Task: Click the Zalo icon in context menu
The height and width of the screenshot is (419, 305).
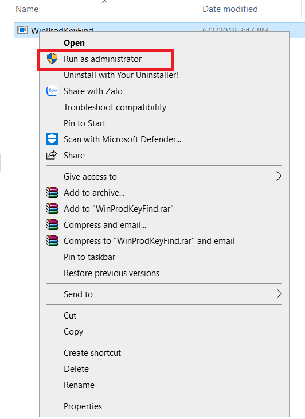Action: [52, 91]
